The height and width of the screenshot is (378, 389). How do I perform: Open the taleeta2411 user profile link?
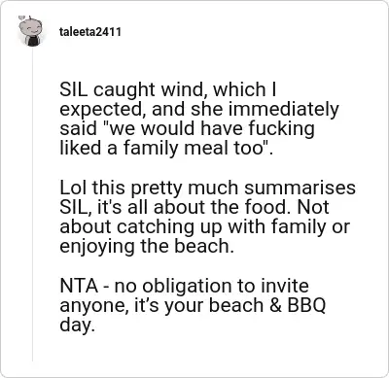click(x=90, y=32)
